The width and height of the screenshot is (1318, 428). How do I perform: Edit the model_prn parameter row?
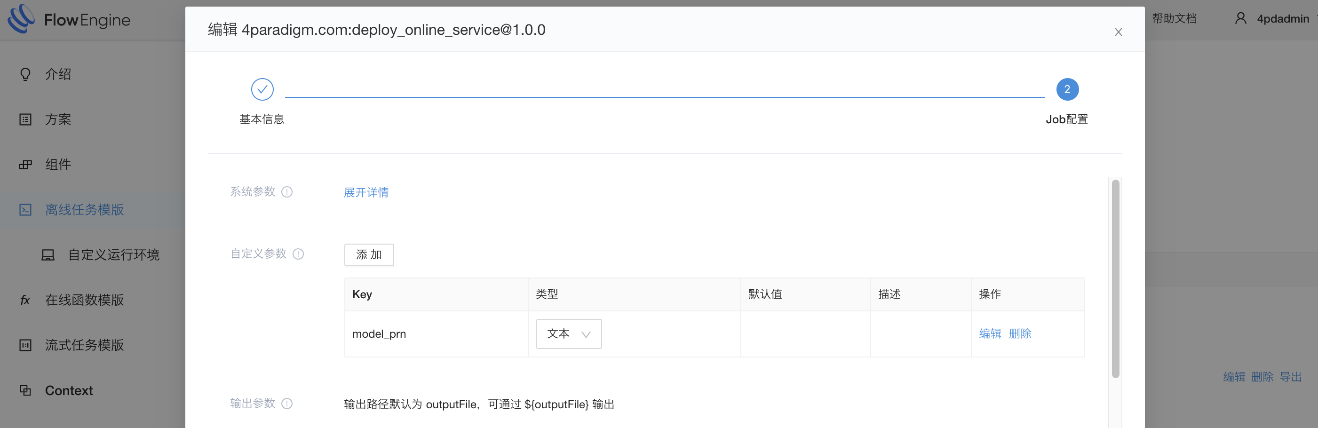click(990, 333)
